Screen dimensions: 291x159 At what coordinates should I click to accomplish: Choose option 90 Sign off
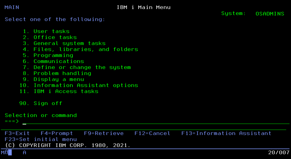click(48, 103)
